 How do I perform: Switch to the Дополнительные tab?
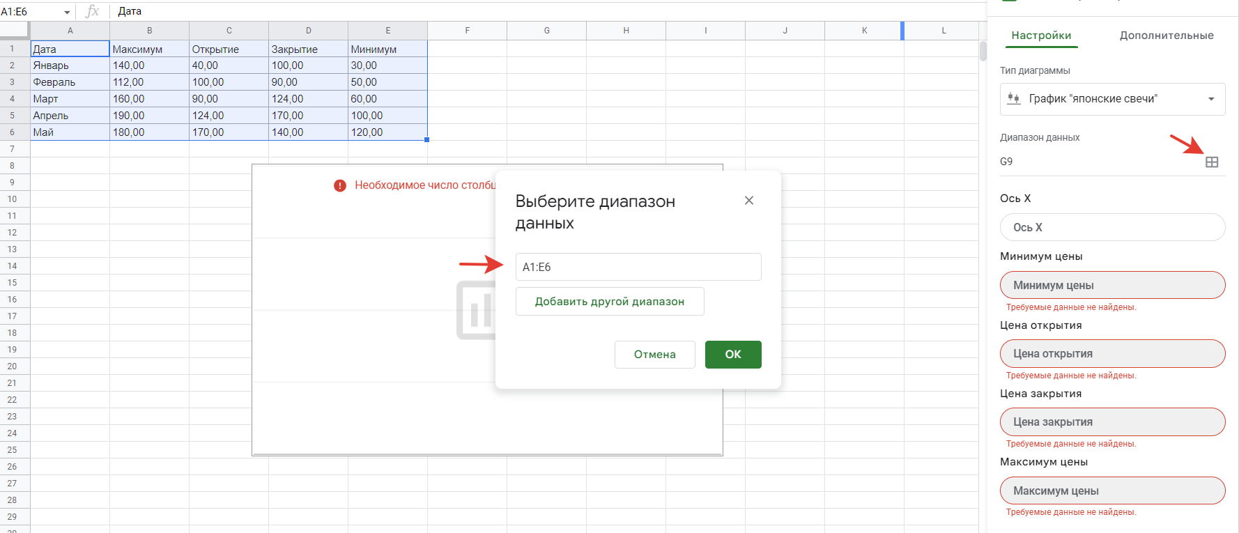click(x=1166, y=36)
